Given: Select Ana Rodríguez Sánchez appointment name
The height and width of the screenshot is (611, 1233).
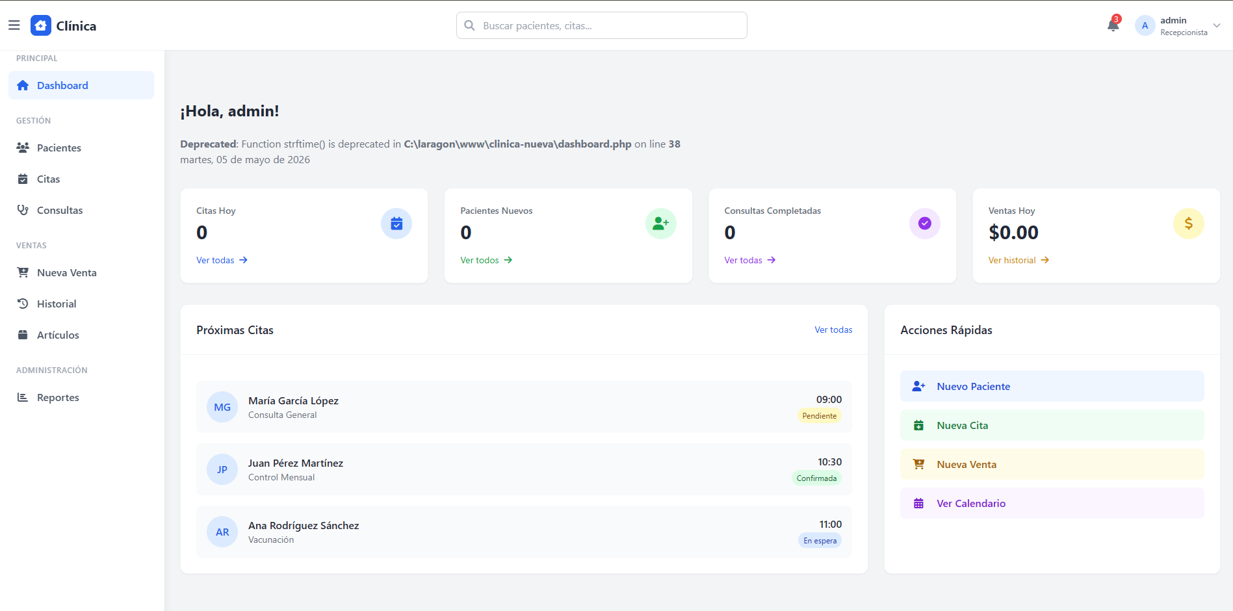Looking at the screenshot, I should 304,525.
